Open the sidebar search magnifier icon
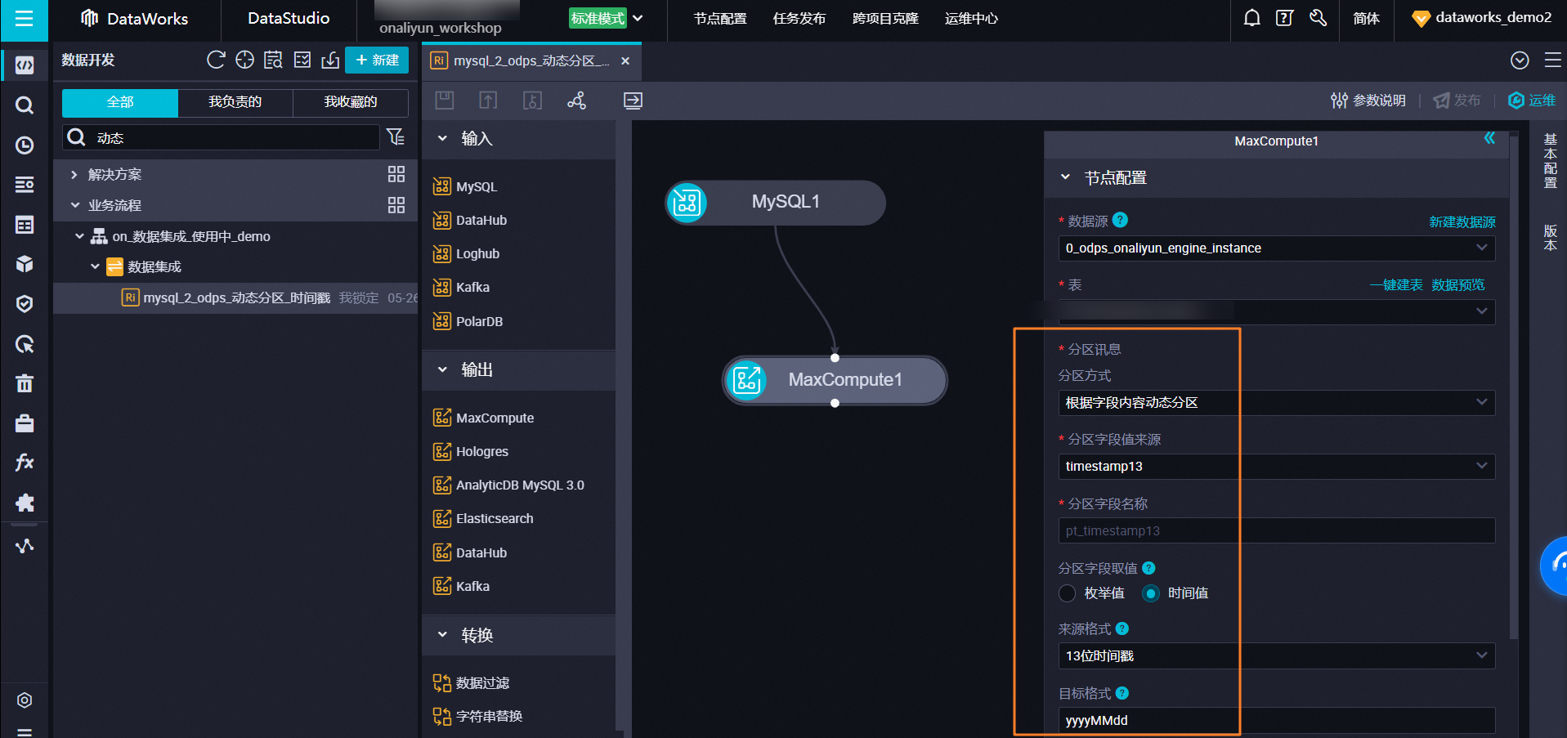This screenshot has width=1567, height=738. pos(25,105)
